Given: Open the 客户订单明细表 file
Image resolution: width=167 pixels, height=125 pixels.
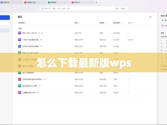Looking at the screenshot, I should click(x=28, y=73).
